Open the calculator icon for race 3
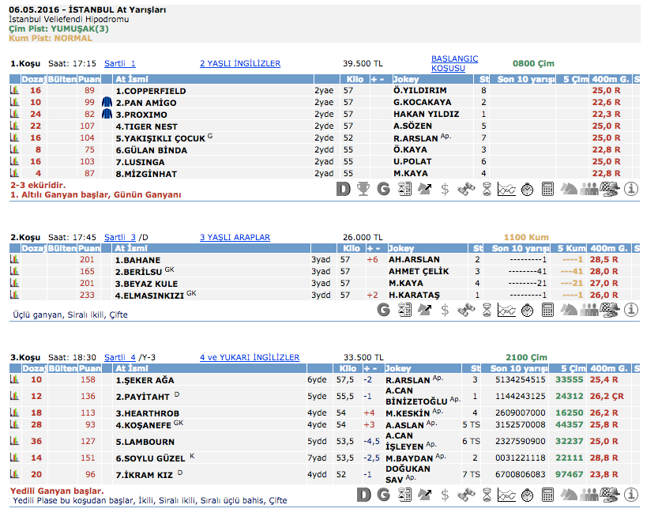Image resolution: width=658 pixels, height=516 pixels. click(x=548, y=495)
